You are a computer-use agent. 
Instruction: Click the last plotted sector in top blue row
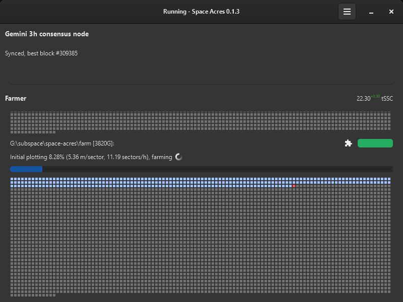click(389, 179)
